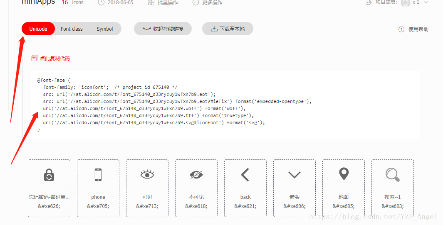Click the crossed-out eye 不可见 icon
This screenshot has height=225, width=443.
(196, 175)
